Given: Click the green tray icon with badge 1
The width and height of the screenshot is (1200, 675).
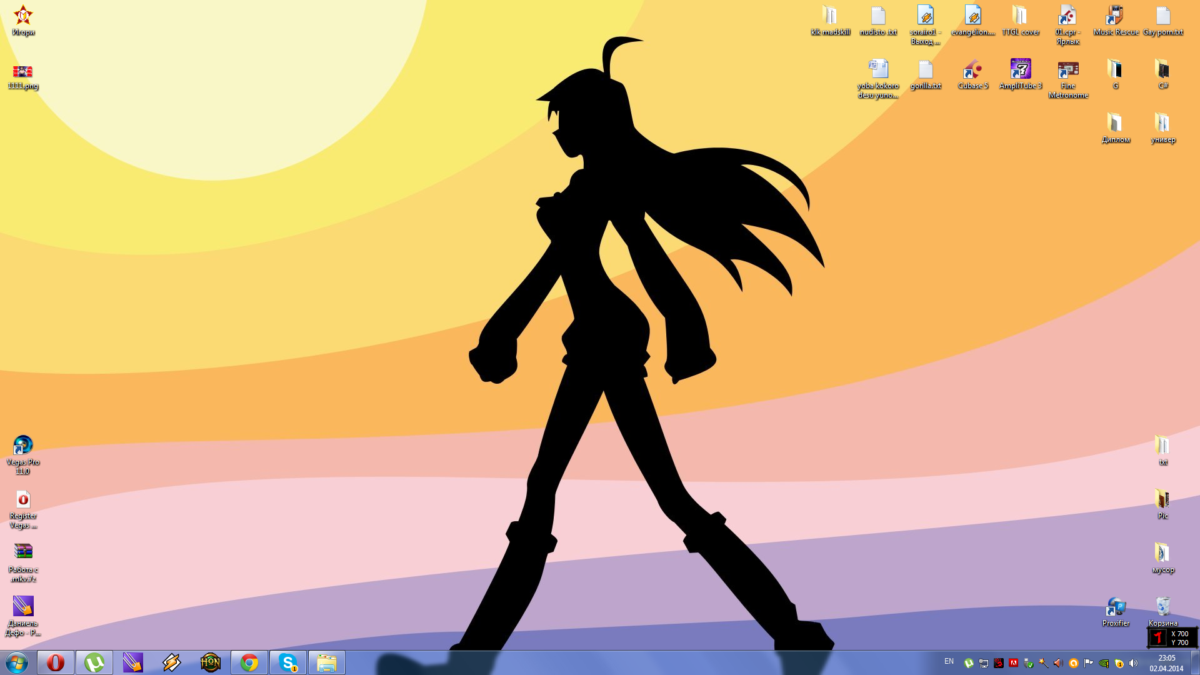Looking at the screenshot, I should pos(1119,663).
